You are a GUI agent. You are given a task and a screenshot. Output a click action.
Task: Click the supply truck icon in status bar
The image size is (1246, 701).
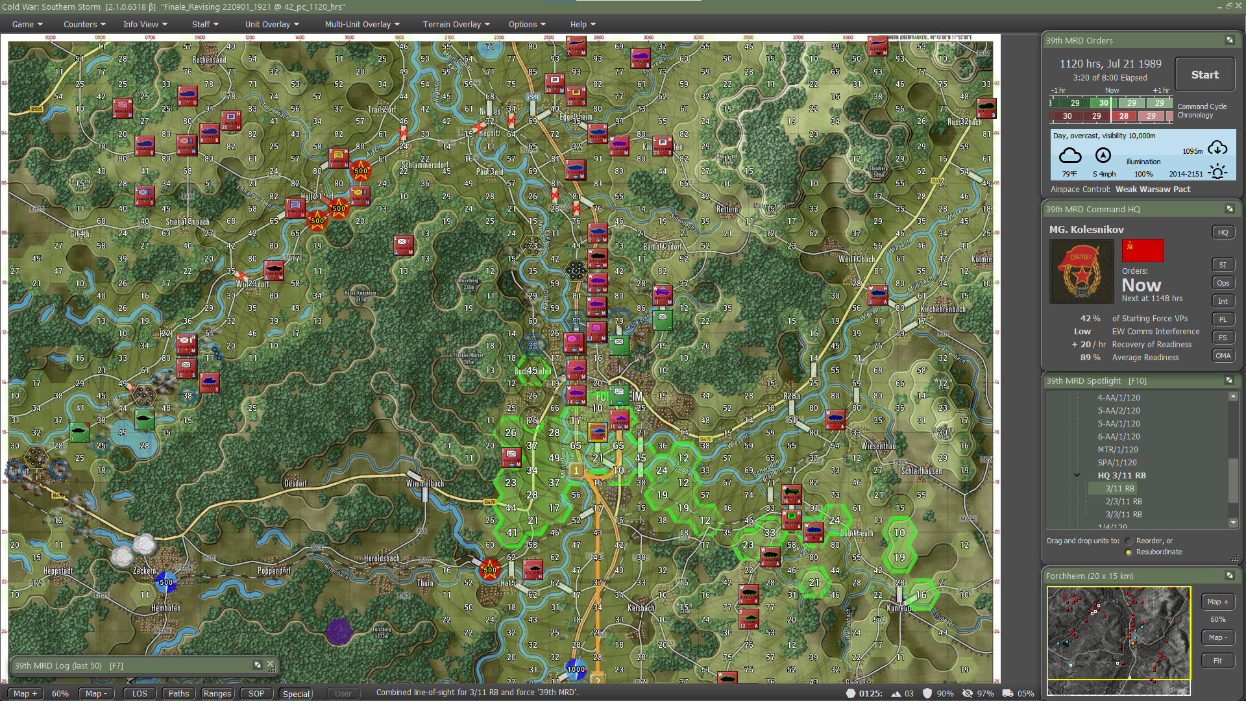tap(1007, 693)
